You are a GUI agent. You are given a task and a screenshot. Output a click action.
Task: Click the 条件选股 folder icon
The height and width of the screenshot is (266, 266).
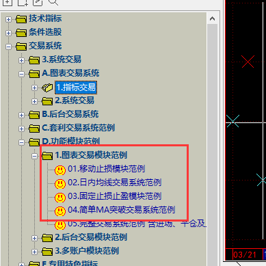tap(21, 33)
